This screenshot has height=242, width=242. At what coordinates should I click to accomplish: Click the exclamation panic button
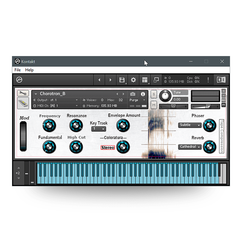click(208, 80)
